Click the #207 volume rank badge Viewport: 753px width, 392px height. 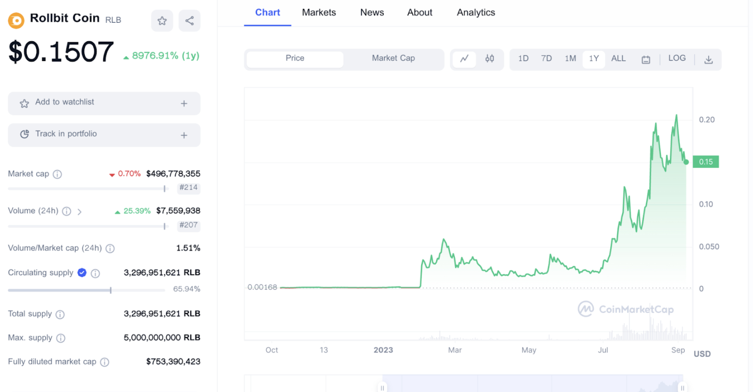(x=188, y=225)
